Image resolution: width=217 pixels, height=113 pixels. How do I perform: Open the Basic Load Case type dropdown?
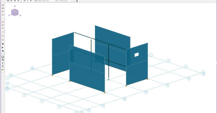click(x=46, y=1)
